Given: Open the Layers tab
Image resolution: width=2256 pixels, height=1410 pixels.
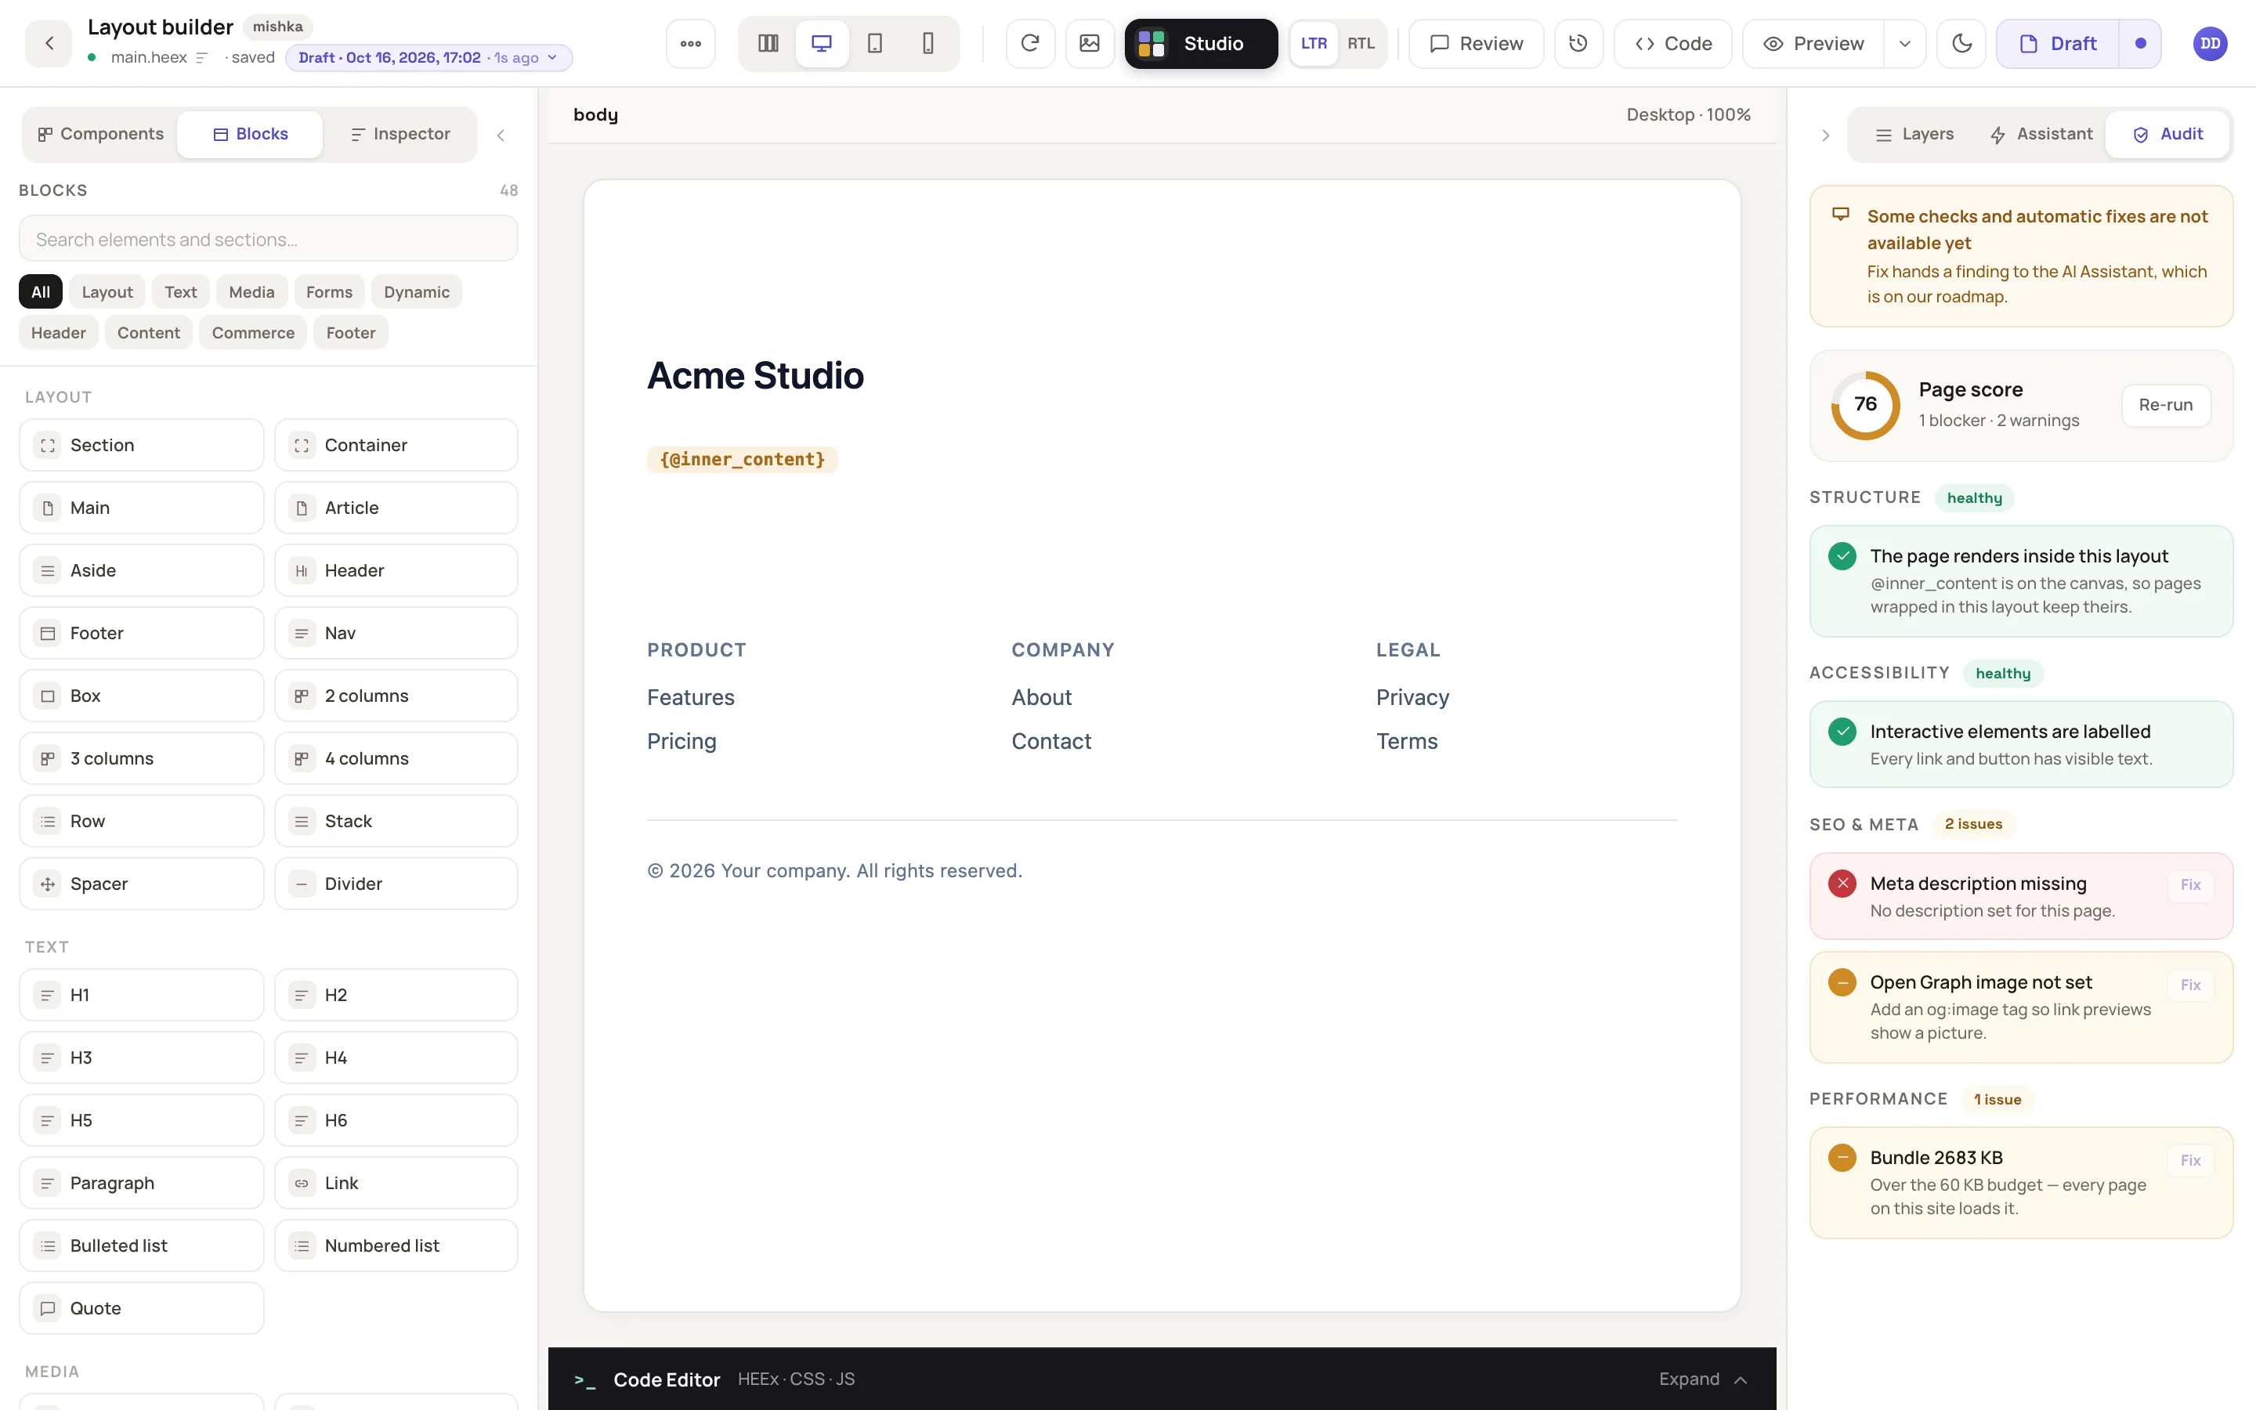Looking at the screenshot, I should click(x=1914, y=134).
